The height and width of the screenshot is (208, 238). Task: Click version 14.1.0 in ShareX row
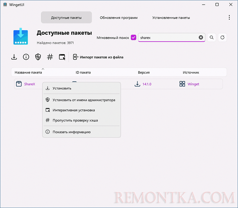(x=147, y=84)
